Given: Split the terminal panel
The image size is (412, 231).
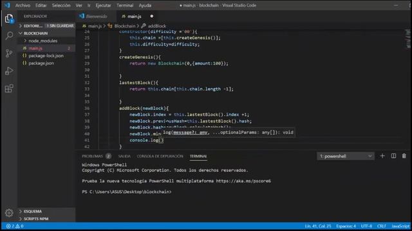Looking at the screenshot, I should (x=393, y=156).
